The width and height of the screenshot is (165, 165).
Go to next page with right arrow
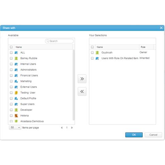tap(72, 128)
